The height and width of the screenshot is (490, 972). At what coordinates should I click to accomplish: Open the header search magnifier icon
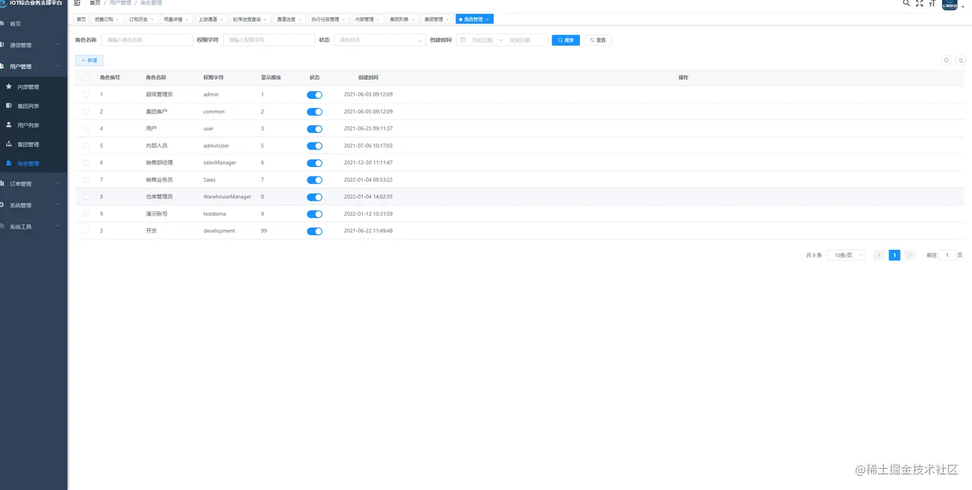tap(906, 3)
